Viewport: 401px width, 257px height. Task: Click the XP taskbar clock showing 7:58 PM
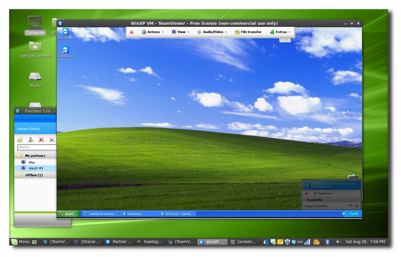point(353,214)
